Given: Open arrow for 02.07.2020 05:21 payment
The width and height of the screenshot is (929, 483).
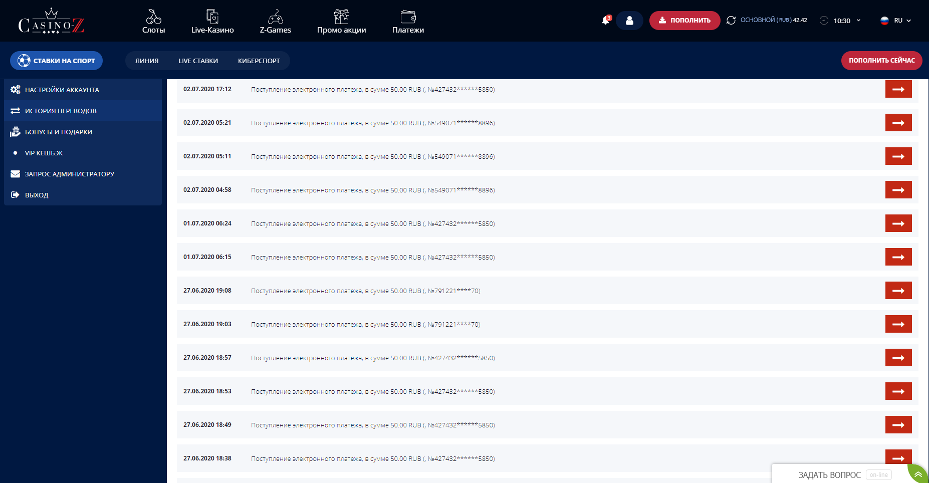Looking at the screenshot, I should tap(898, 123).
